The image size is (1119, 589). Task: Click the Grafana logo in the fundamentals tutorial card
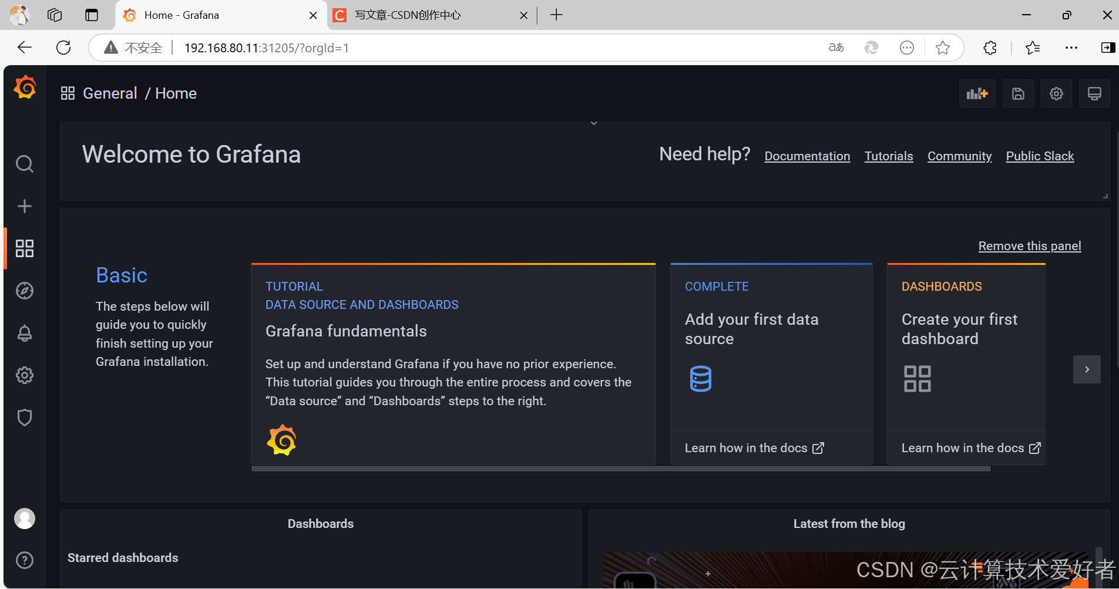pos(281,440)
